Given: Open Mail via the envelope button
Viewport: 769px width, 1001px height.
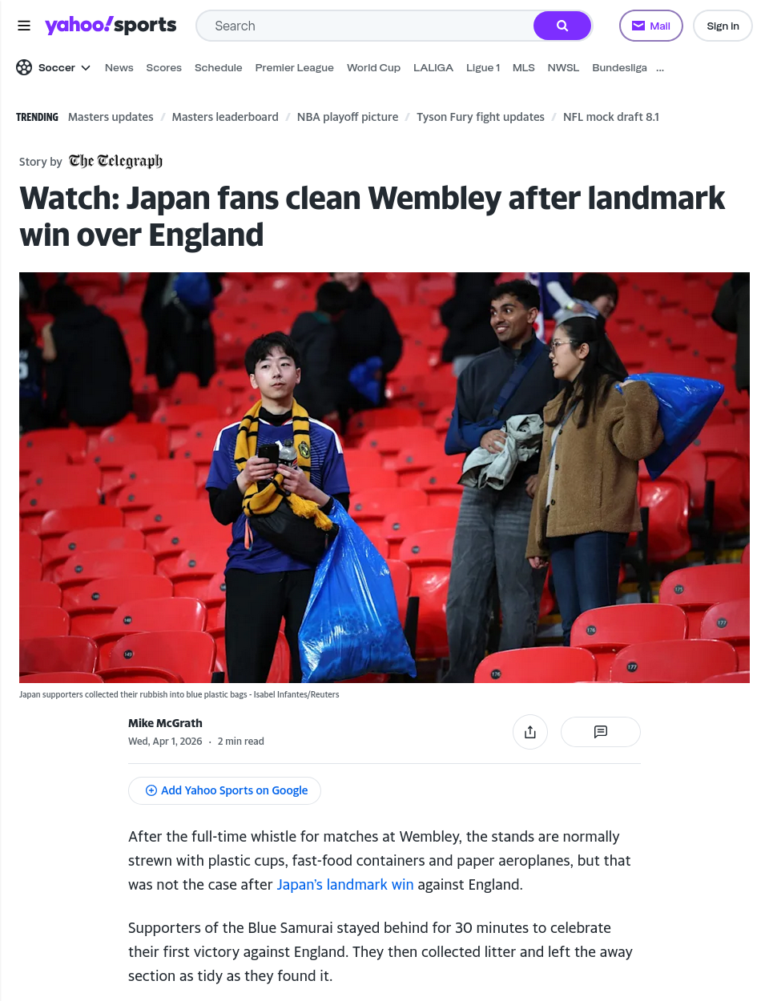Looking at the screenshot, I should click(650, 26).
